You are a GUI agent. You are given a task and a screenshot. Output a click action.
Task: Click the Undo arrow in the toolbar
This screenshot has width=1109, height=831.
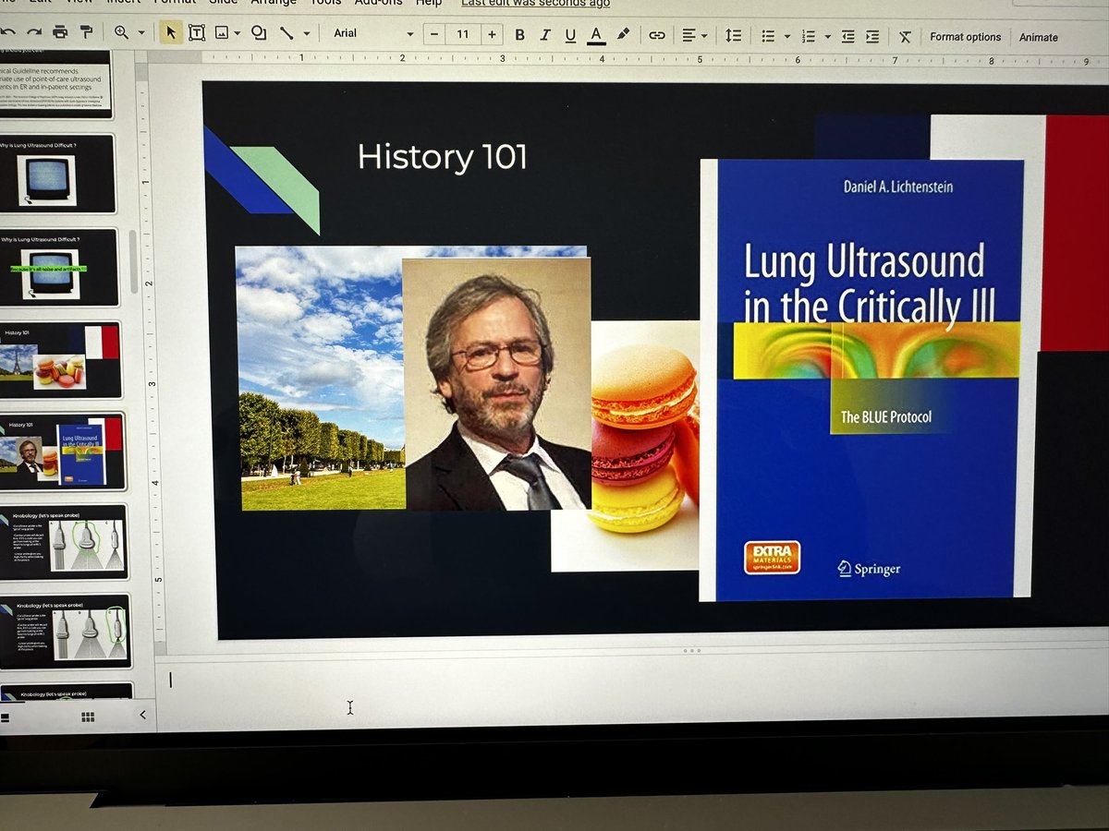[7, 31]
